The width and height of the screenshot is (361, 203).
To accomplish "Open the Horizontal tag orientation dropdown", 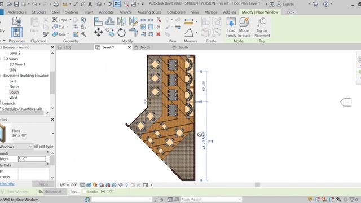I will (x=55, y=192).
